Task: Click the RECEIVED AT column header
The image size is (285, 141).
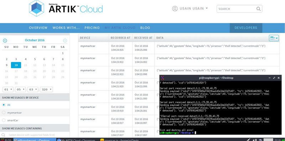Action: 144,38
